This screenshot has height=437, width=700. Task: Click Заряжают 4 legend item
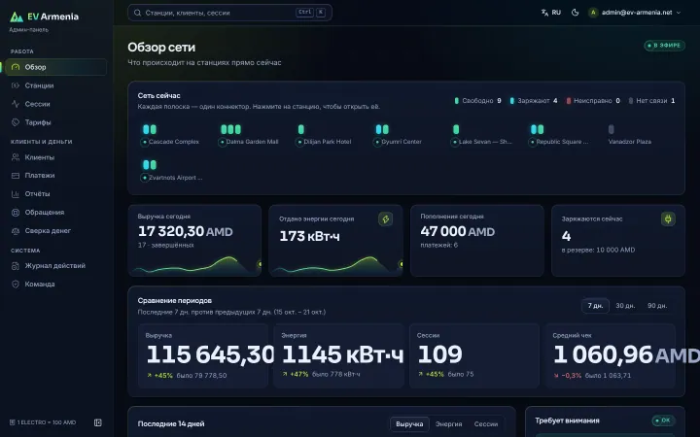534,101
